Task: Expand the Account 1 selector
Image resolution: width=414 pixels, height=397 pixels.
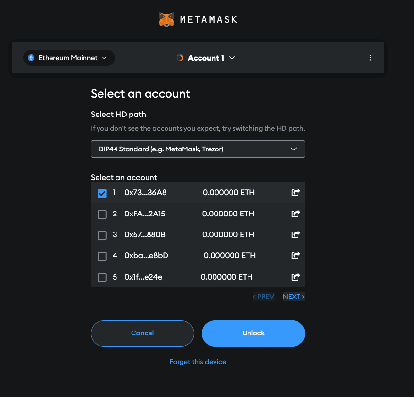Action: pos(206,58)
